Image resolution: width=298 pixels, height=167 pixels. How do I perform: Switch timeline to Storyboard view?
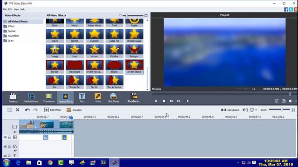[x=230, y=110]
